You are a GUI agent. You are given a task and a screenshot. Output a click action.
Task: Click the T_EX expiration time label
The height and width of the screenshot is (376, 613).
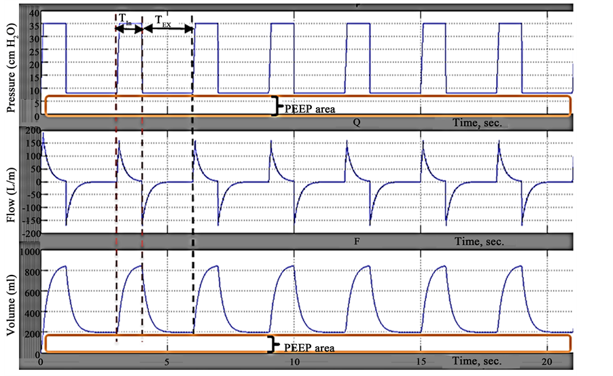click(x=162, y=22)
